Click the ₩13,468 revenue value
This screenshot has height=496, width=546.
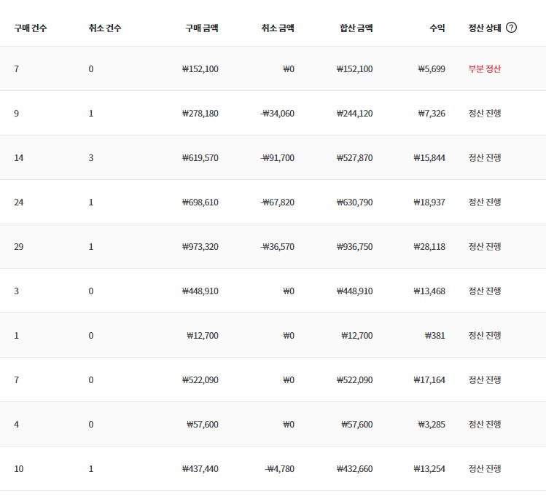(x=432, y=291)
